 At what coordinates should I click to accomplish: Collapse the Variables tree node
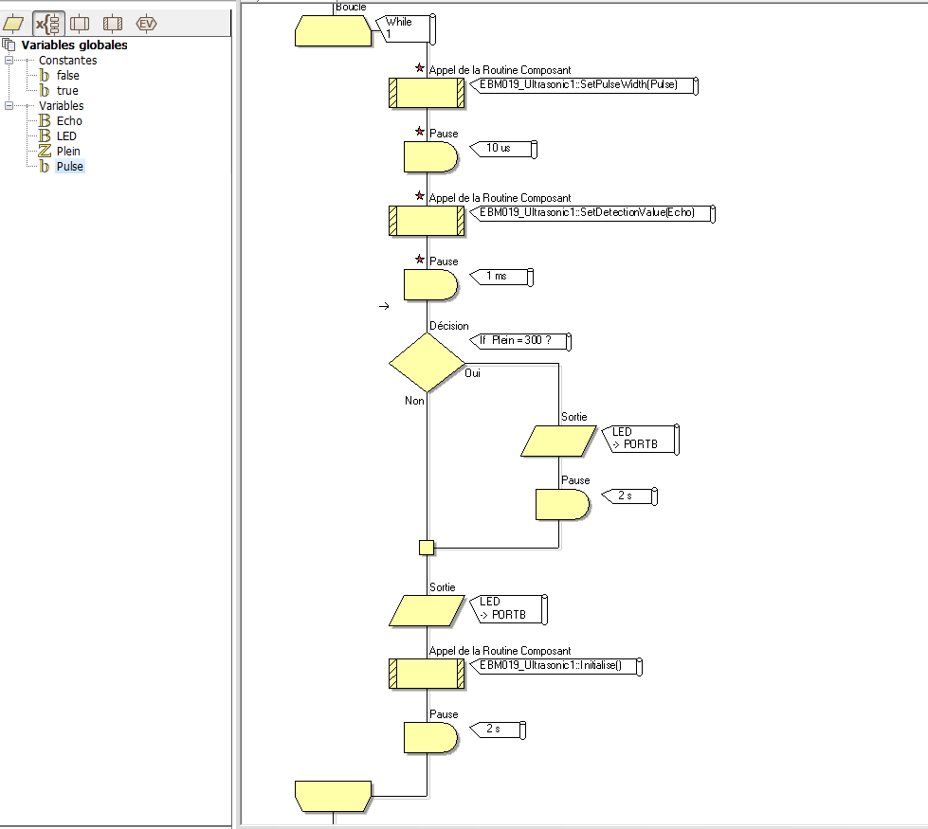tap(9, 106)
